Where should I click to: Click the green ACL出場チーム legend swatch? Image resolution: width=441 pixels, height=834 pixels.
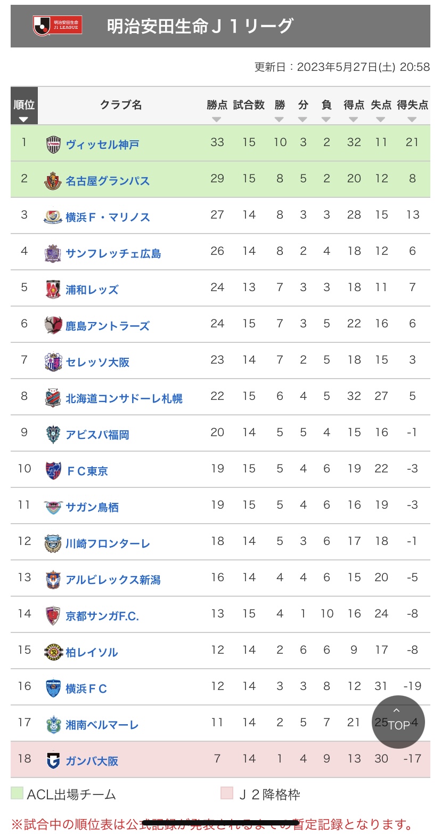pos(17,793)
